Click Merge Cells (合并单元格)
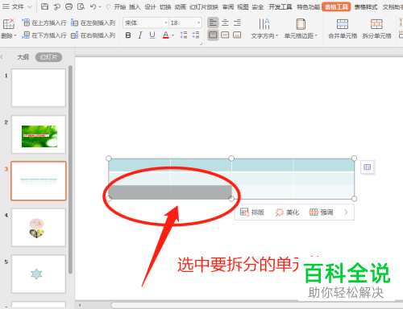The height and width of the screenshot is (309, 403). (343, 28)
